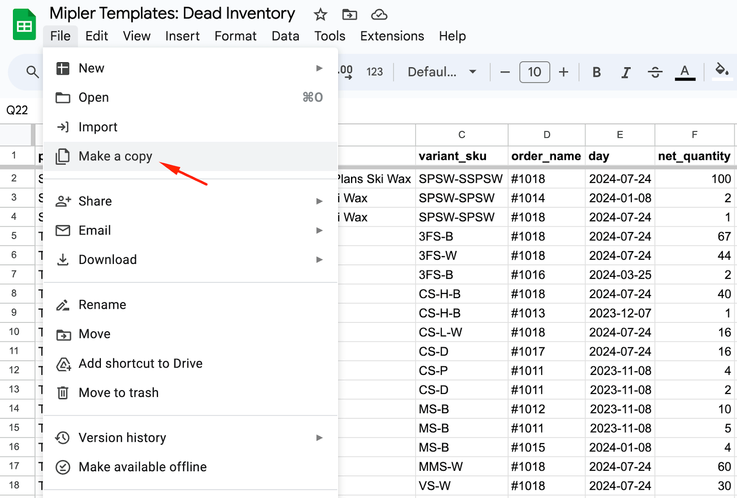Click Rename in the File menu
This screenshot has width=737, height=498.
click(x=102, y=305)
